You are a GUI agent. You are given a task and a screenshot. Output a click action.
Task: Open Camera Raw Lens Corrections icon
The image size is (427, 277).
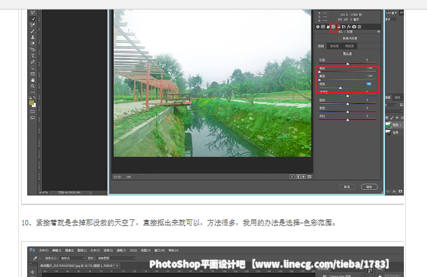coord(343,26)
